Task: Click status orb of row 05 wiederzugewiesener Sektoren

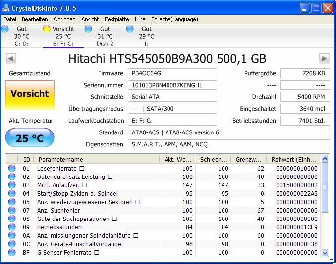Action: point(12,202)
